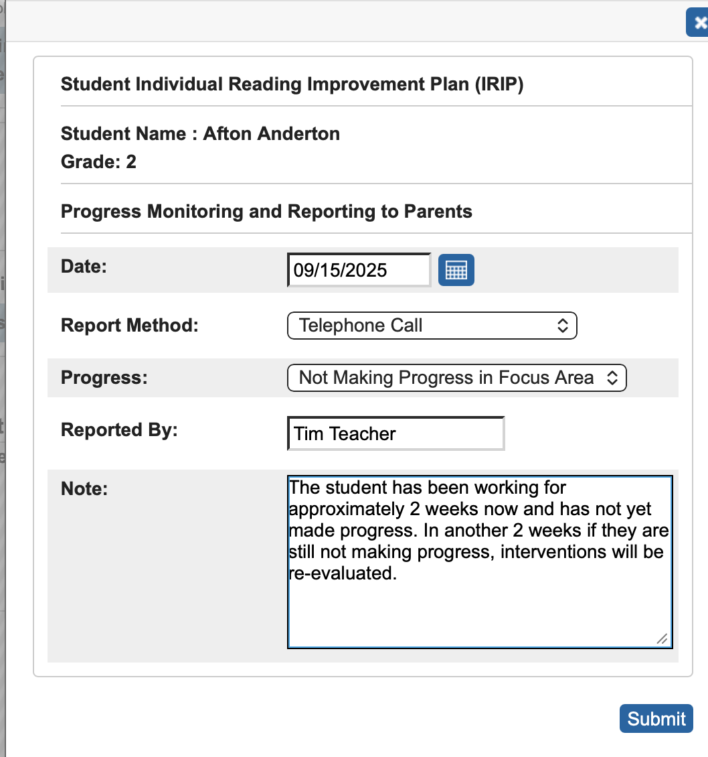Open the Report Method selector showing Telephone Call
The height and width of the screenshot is (757, 708).
432,325
